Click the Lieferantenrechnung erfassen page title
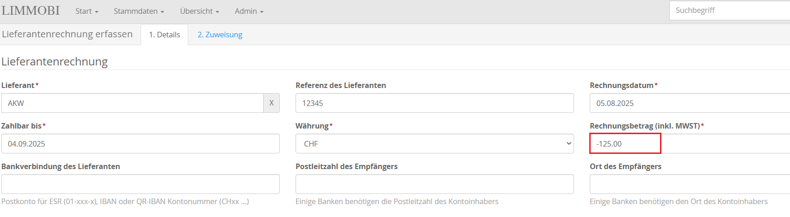Viewport: 790px width, 217px height. (x=67, y=34)
